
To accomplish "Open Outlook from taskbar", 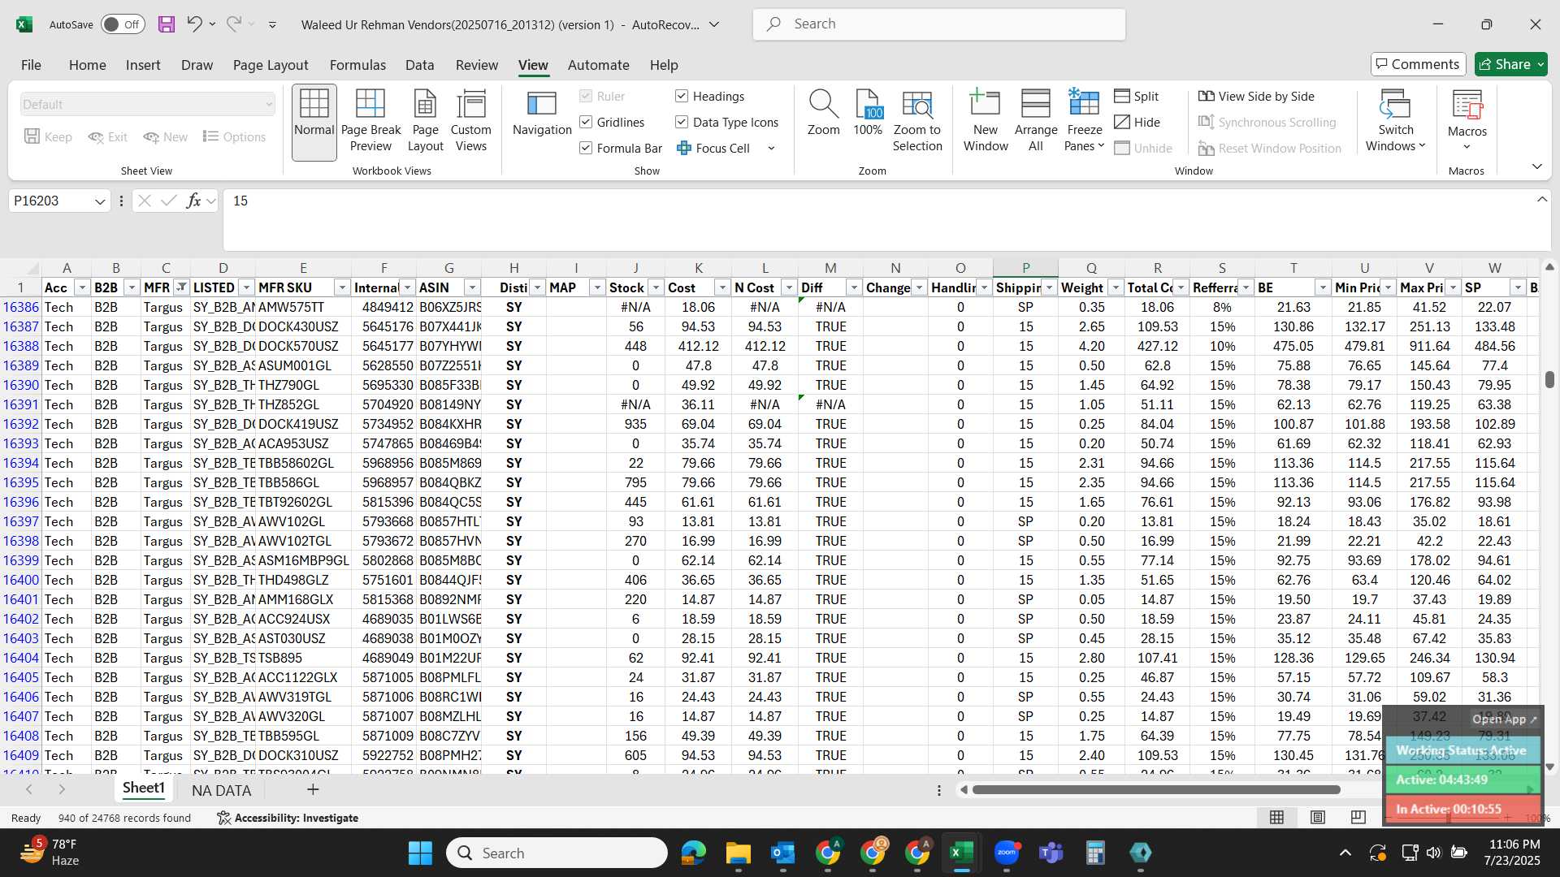I will click(x=782, y=853).
